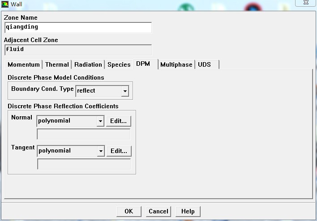Open the UDS tab
The height and width of the screenshot is (221, 317).
(205, 65)
